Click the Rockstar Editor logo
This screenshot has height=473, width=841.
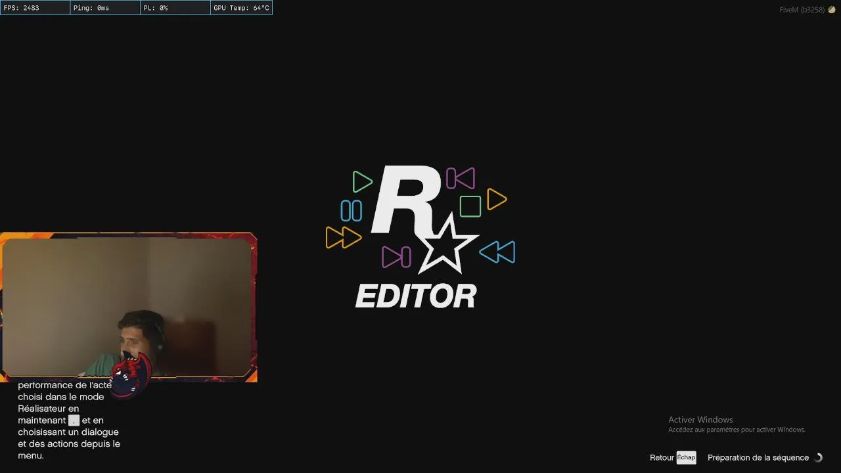(420, 237)
